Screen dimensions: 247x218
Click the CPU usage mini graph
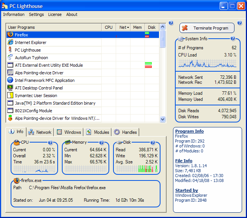click(x=34, y=169)
